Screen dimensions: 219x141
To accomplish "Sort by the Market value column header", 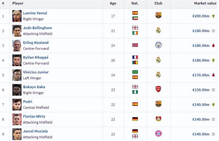I will (x=205, y=3).
